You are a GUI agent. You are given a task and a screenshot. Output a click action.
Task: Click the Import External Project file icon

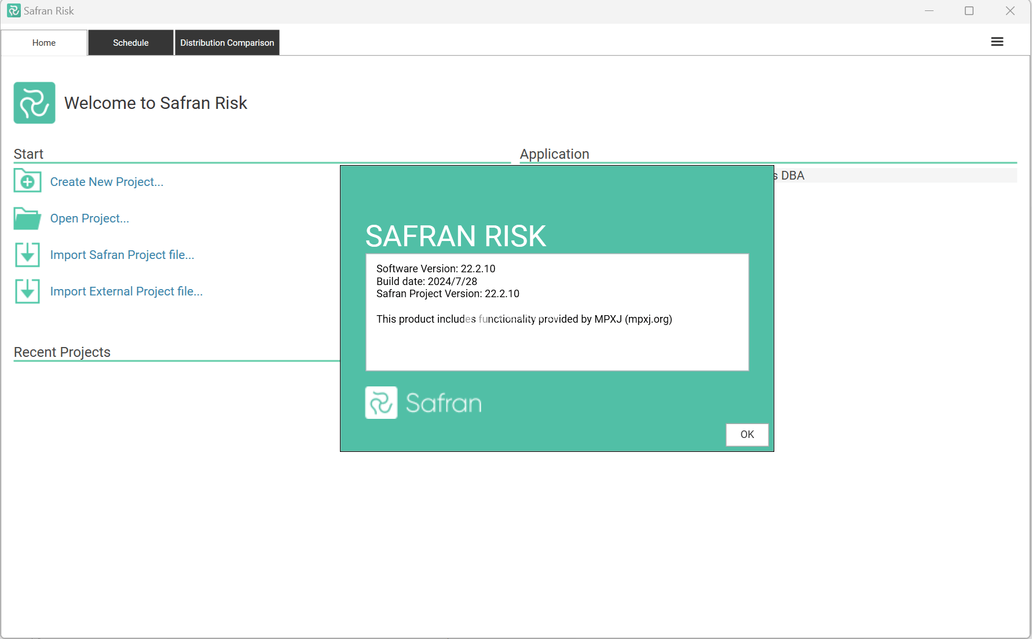pyautogui.click(x=27, y=291)
